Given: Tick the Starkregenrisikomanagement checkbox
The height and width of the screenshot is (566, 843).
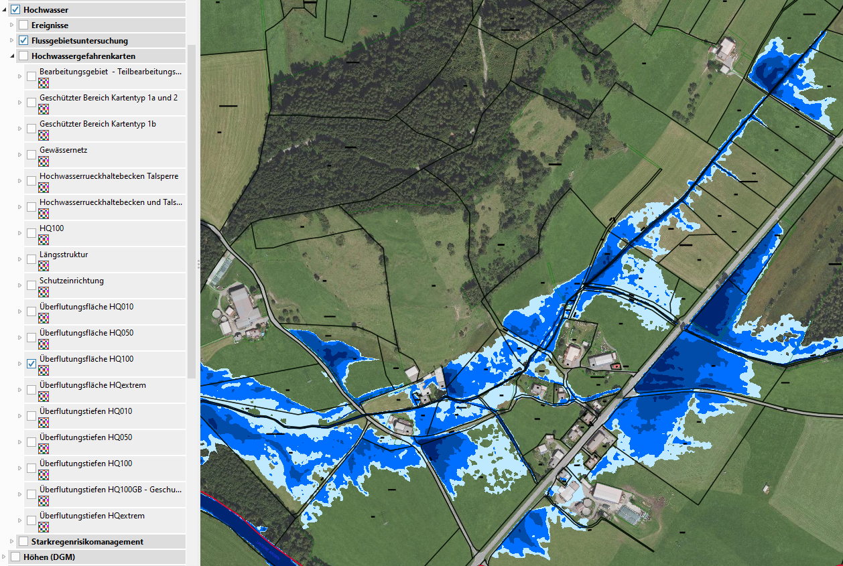Looking at the screenshot, I should pos(23,541).
